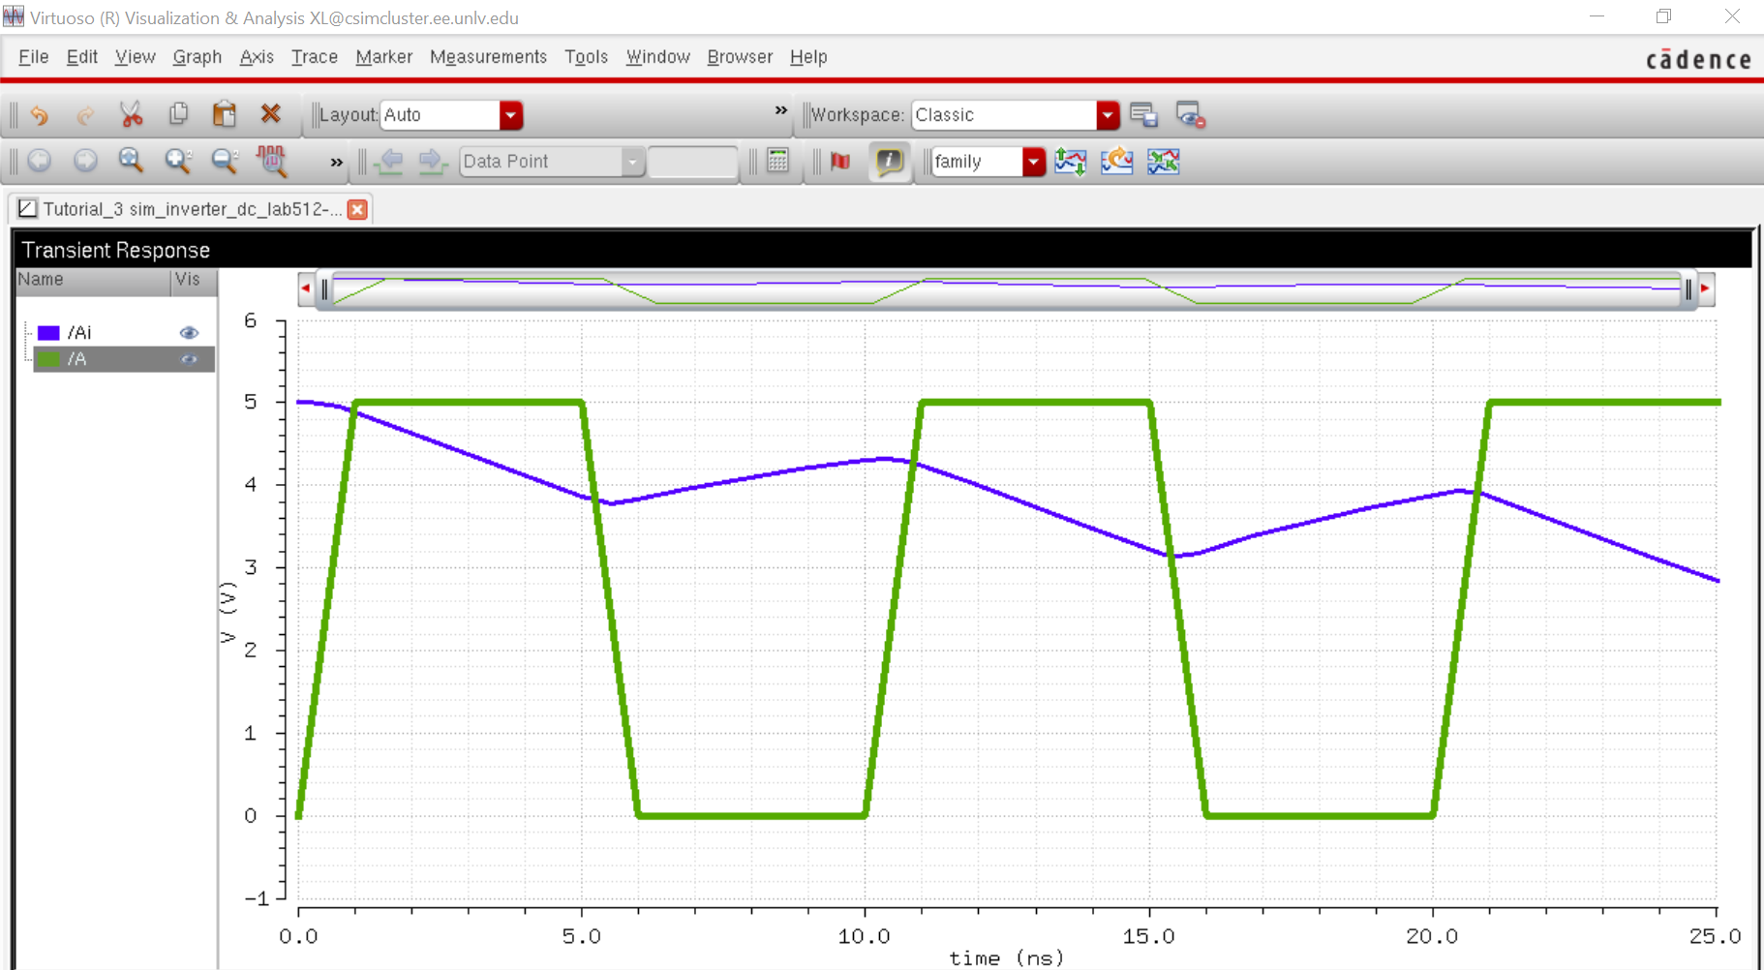Click the zoom fit magnifier icon
Viewport: 1764px width, 970px height.
(131, 161)
